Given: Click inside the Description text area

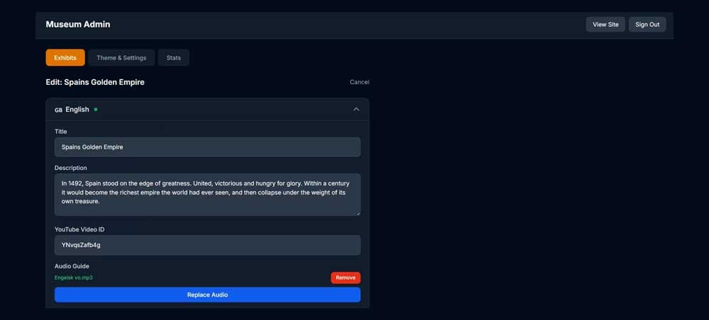Looking at the screenshot, I should [207, 194].
